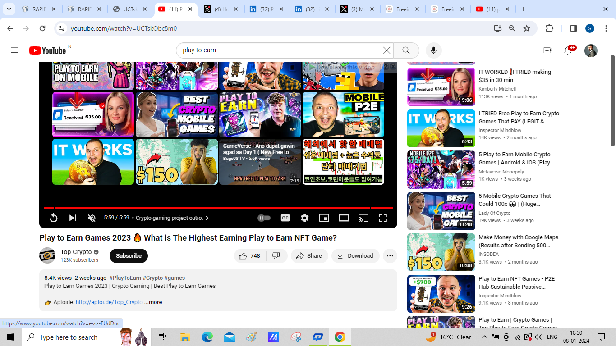Open more actions three-dot menu

390,256
